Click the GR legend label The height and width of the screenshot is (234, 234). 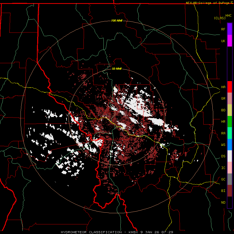pyautogui.click(x=223, y=99)
